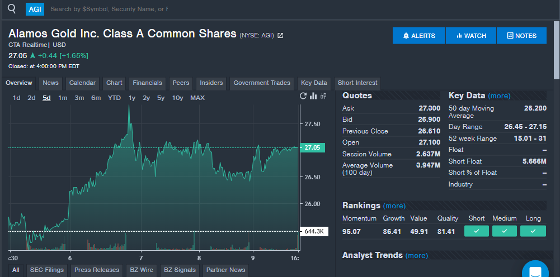Click the Quality score 81.41
Viewport: 560px width, 277px height.
pos(446,232)
